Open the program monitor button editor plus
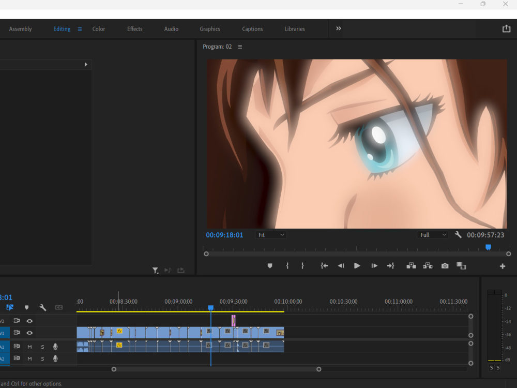The width and height of the screenshot is (517, 388). [x=502, y=266]
